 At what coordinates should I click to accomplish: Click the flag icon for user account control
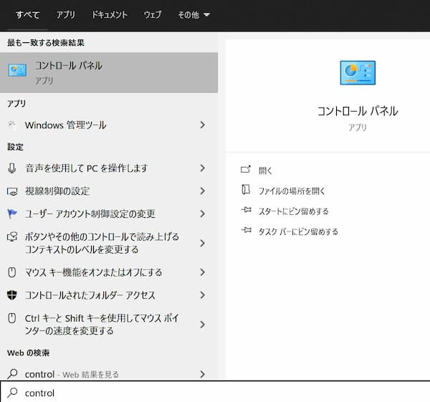tap(11, 214)
